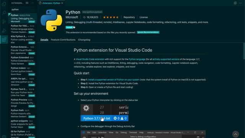The width and height of the screenshot is (245, 138).
Task: Open the License link
Action: click(x=144, y=17)
